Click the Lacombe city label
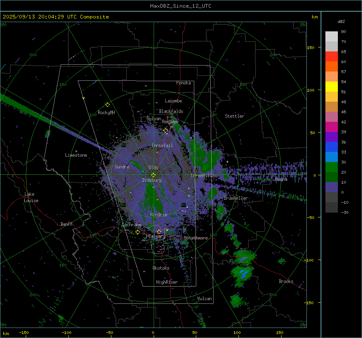Screen dimensions: 362x338 click(x=173, y=101)
